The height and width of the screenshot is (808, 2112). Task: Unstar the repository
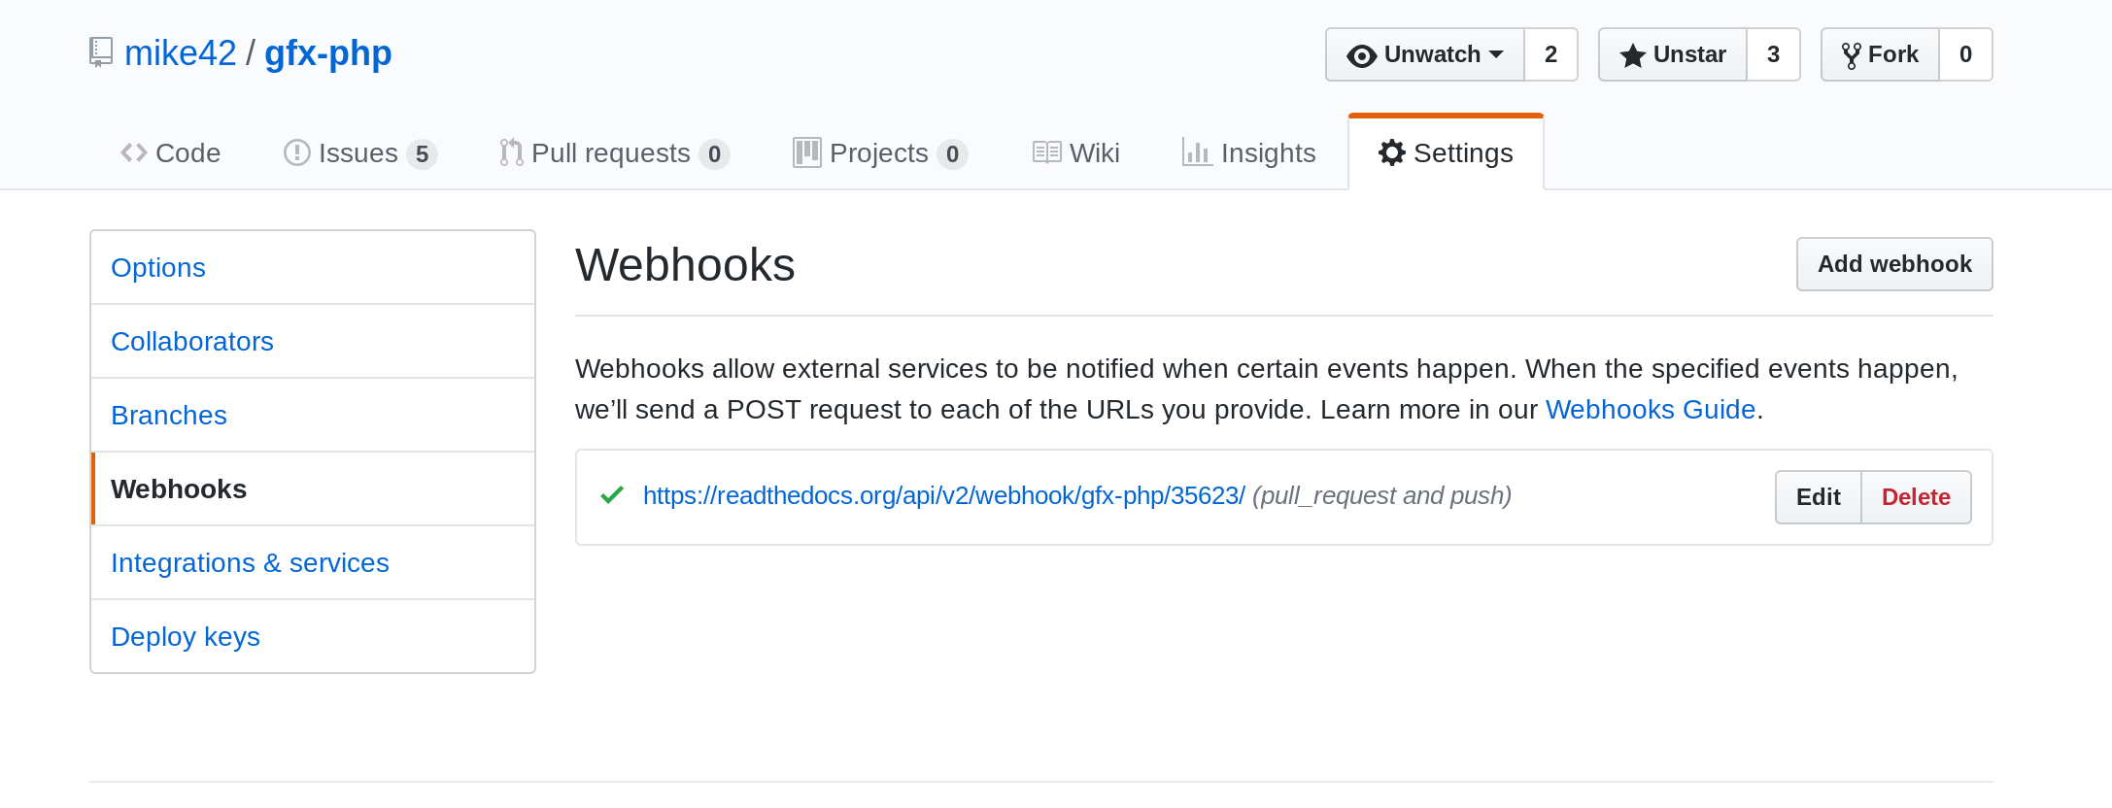point(1673,54)
